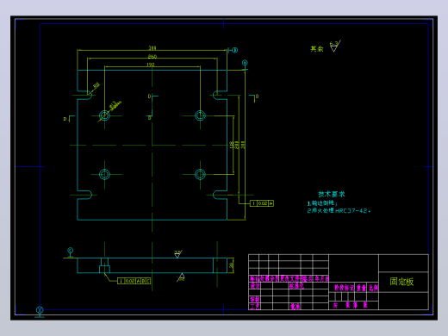The width and height of the screenshot is (448, 336).
Task: Click the roughness symbol beside 其余
Action: coord(334,46)
